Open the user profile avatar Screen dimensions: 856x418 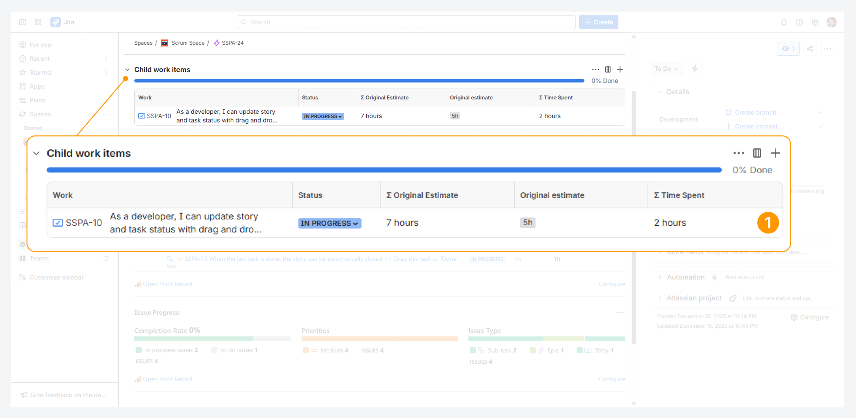(831, 22)
